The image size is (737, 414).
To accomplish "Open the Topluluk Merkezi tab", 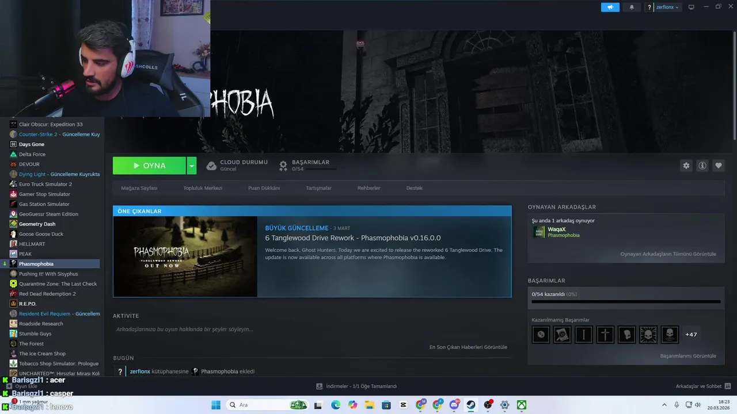I will [203, 188].
